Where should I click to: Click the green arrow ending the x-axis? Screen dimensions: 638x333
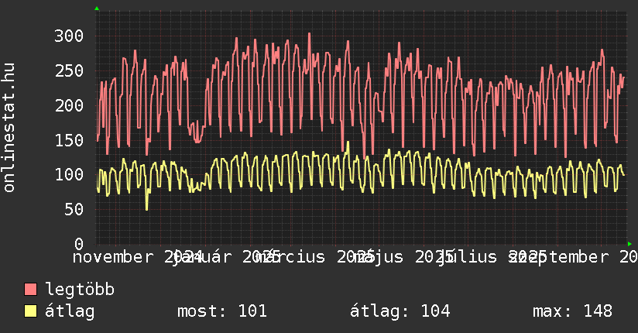[x=629, y=243]
